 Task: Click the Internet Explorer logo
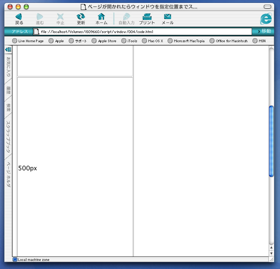(266, 19)
